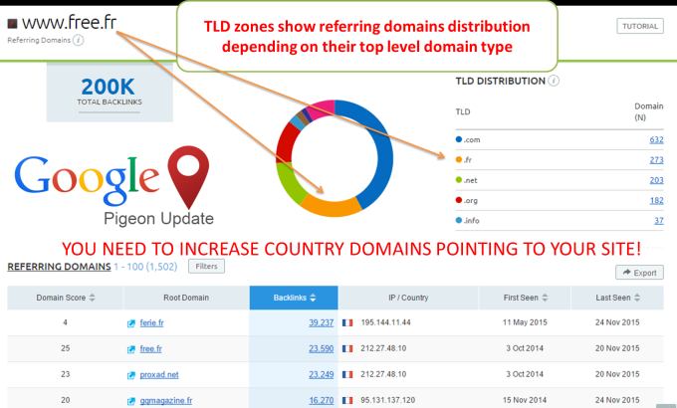
Task: Click IP address 195.144.11.44
Action: 385,322
